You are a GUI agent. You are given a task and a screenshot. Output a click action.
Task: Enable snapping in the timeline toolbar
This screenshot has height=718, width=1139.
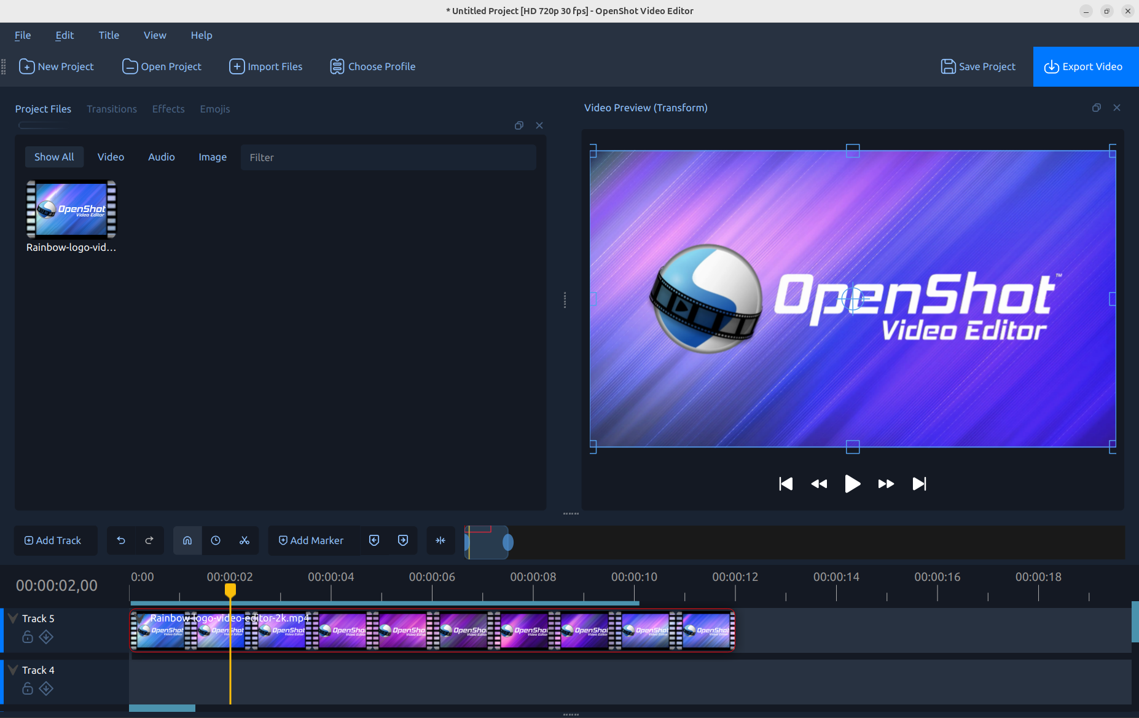click(187, 540)
